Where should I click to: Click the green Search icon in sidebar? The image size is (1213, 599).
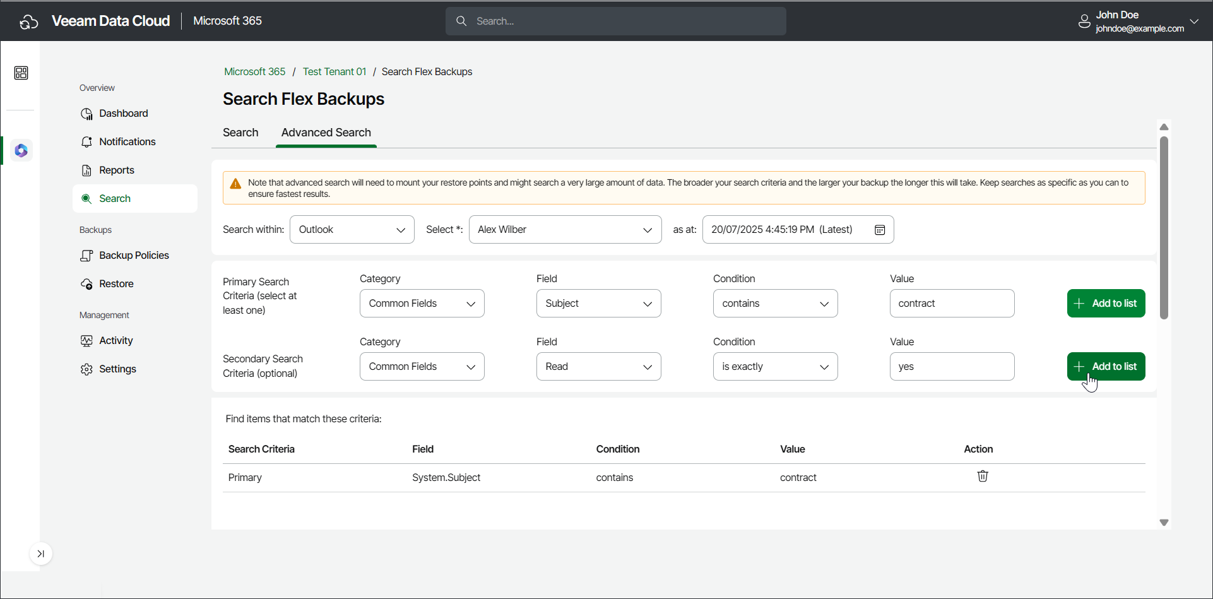point(86,199)
